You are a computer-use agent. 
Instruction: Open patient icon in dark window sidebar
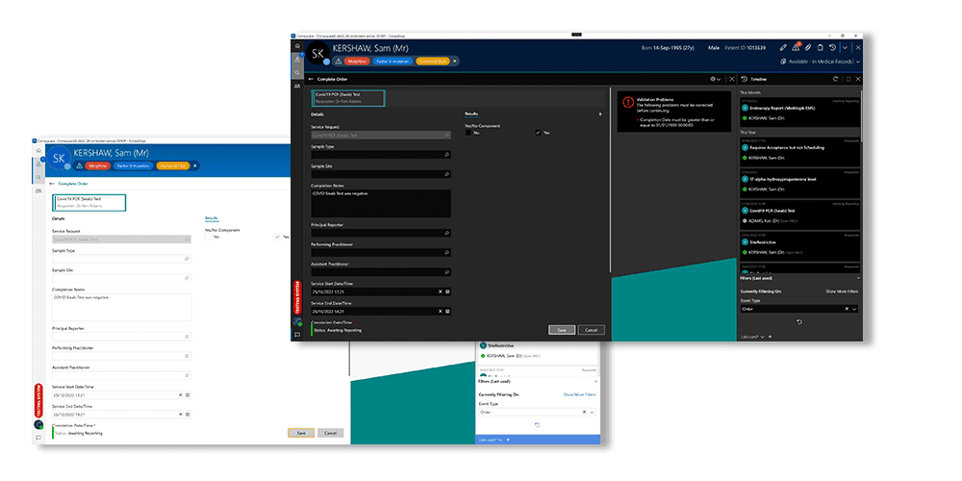(x=297, y=60)
